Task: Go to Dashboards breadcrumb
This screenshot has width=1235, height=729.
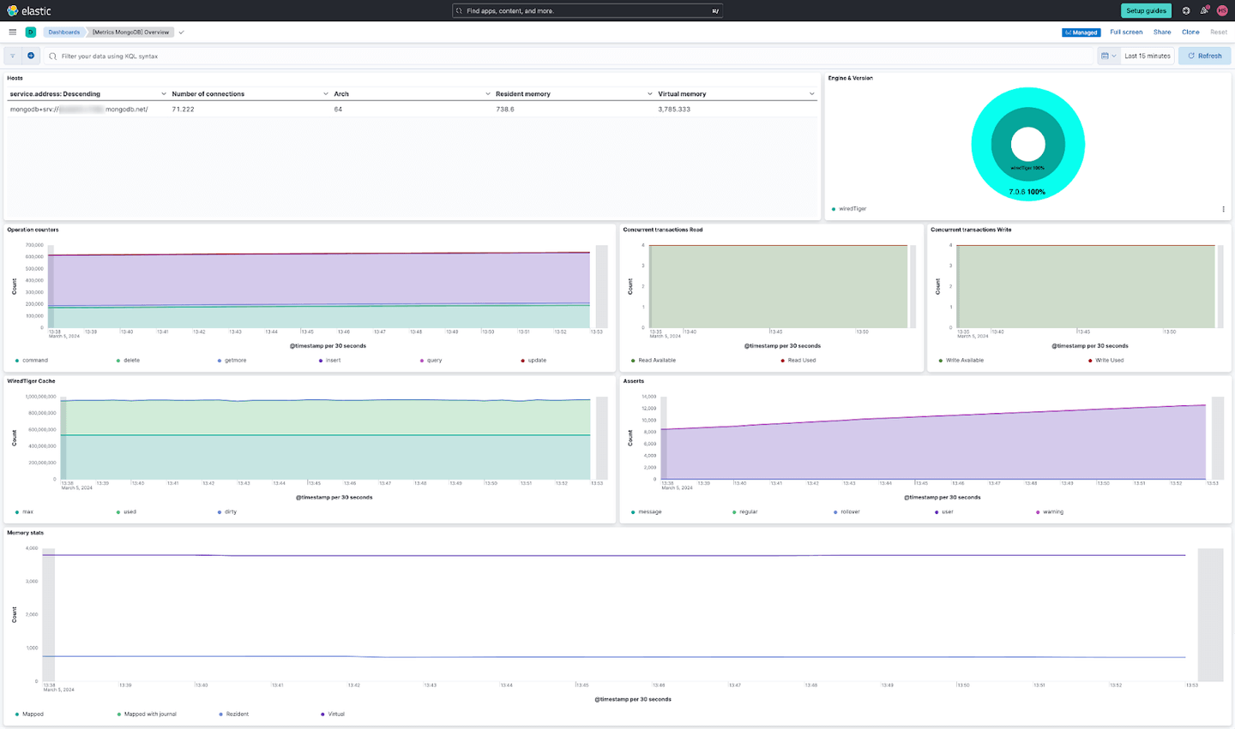Action: [x=64, y=32]
